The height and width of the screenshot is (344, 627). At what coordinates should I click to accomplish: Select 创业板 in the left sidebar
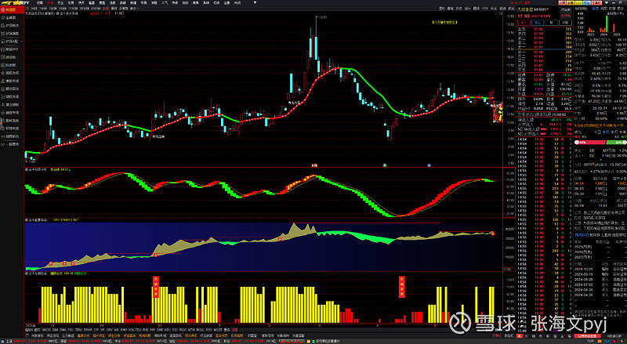tap(12, 57)
